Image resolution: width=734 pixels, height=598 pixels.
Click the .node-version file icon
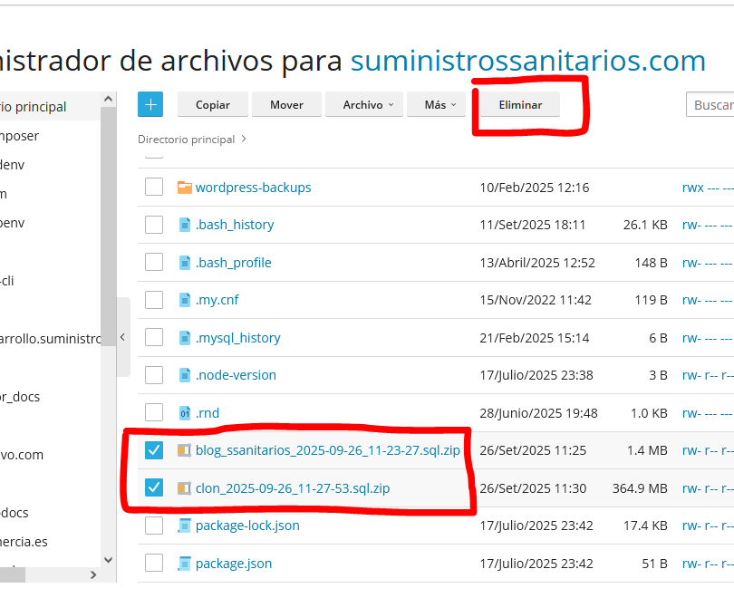click(x=185, y=375)
